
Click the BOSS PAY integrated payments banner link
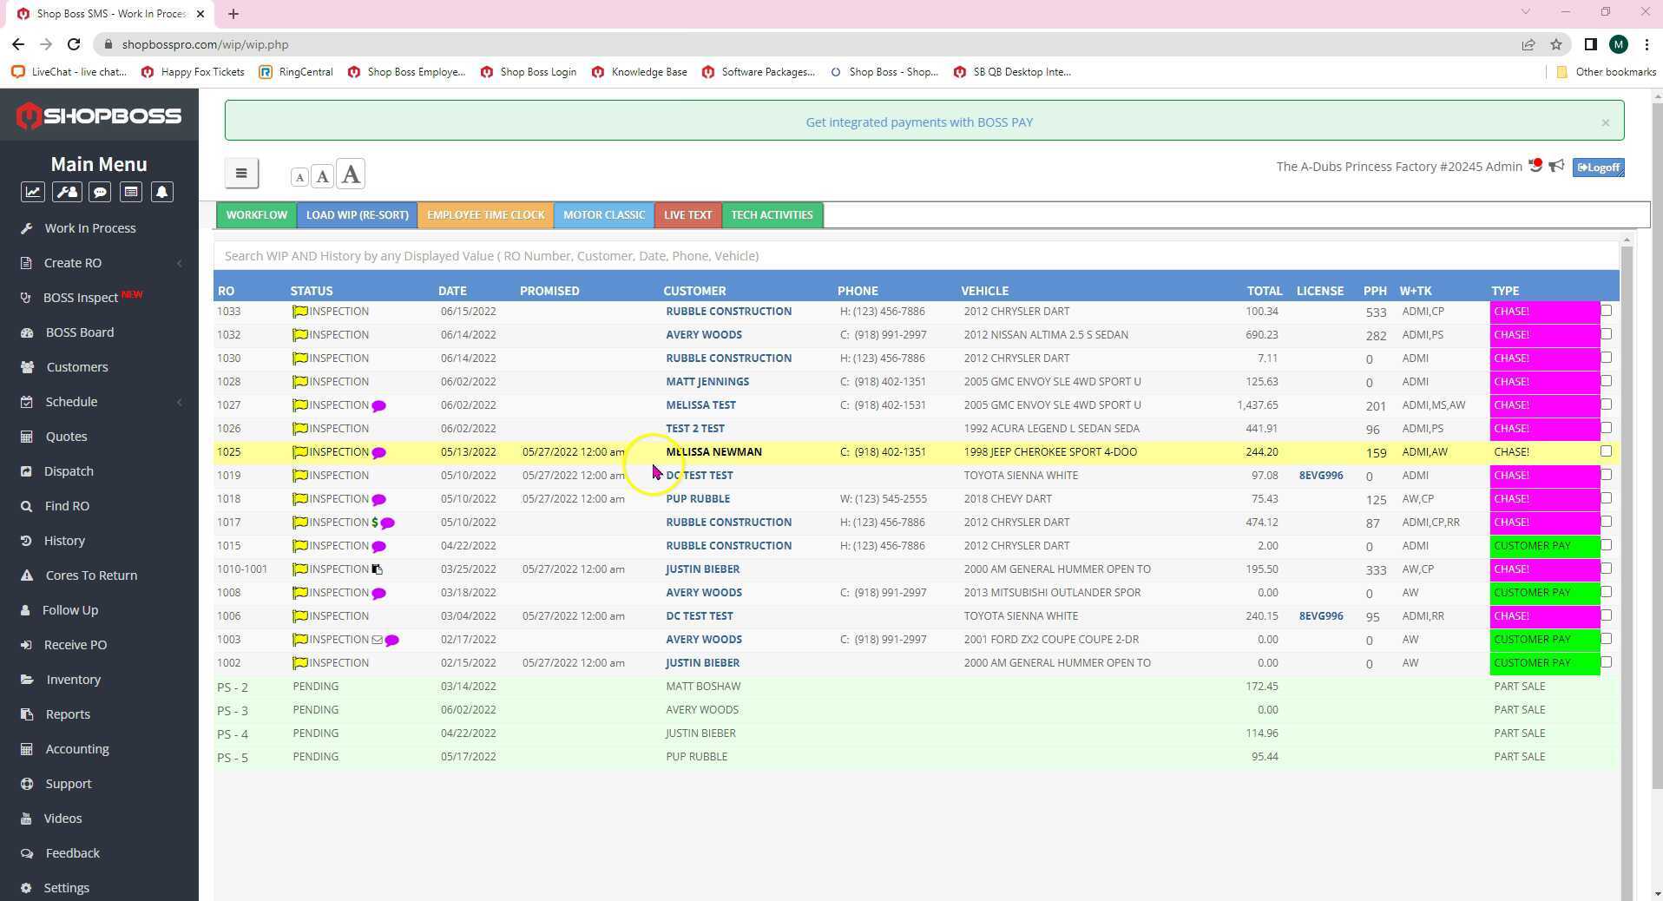(x=919, y=122)
